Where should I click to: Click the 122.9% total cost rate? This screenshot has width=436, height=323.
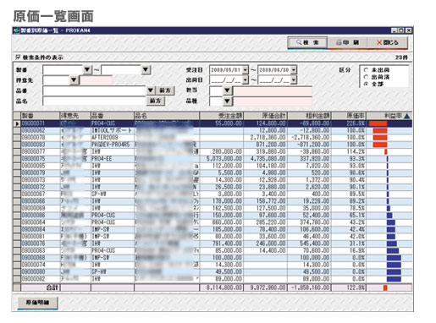click(x=349, y=287)
